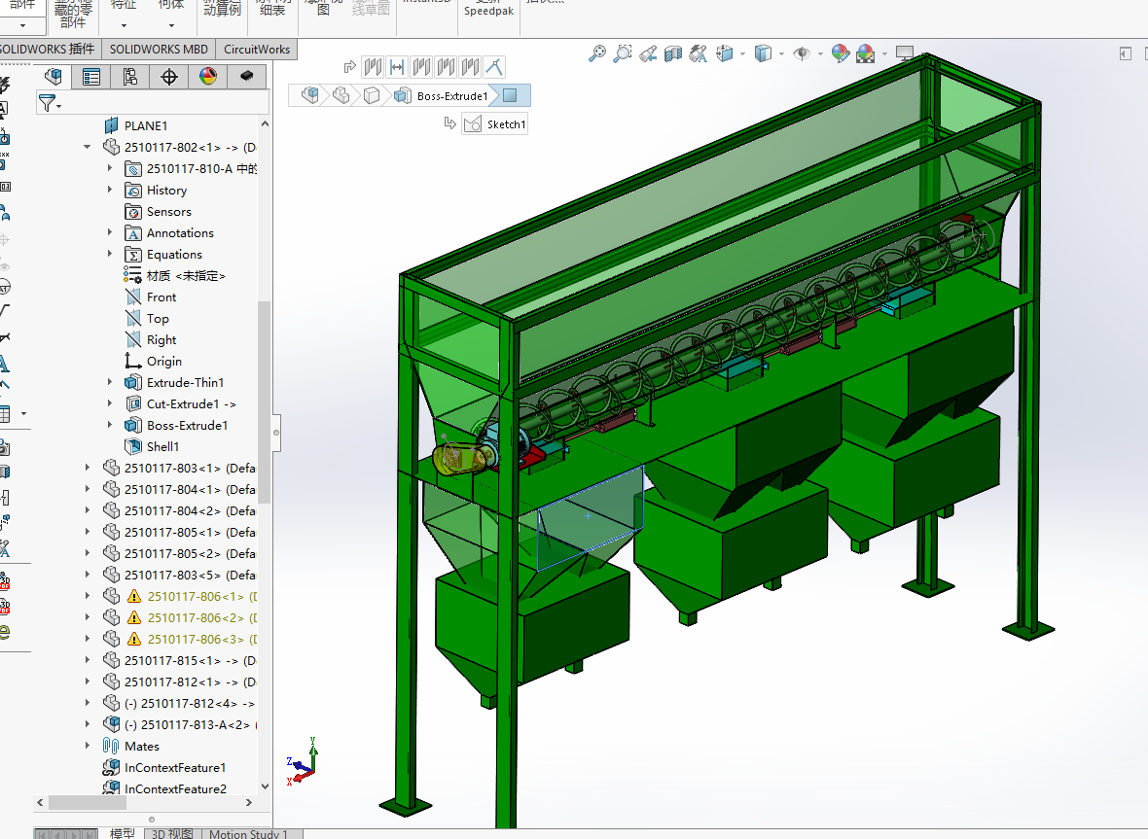Open the PropertyManager tab icon

(x=91, y=77)
